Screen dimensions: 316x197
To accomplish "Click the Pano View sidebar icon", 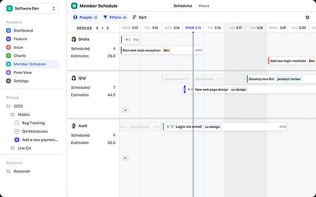I will 9,73.
